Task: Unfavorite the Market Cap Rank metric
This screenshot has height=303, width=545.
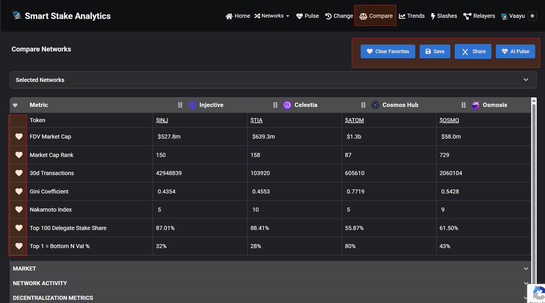Action: (x=19, y=155)
